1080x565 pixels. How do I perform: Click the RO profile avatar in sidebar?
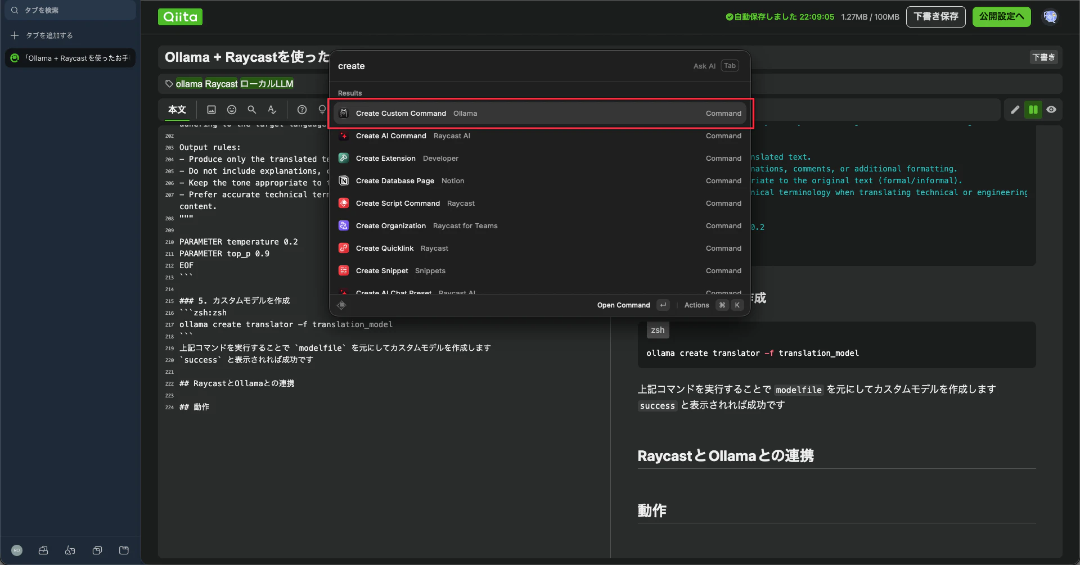pos(17,550)
